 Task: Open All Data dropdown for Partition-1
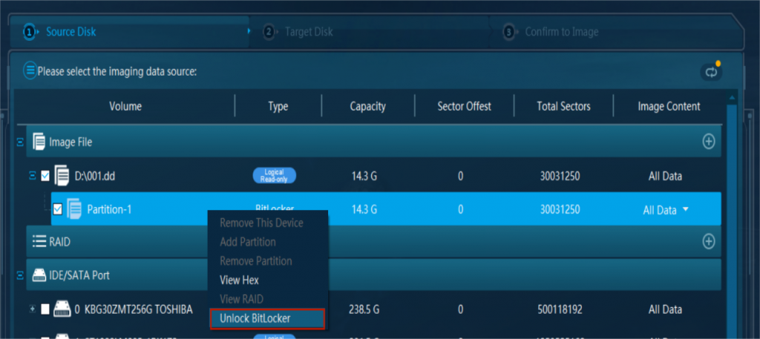684,210
